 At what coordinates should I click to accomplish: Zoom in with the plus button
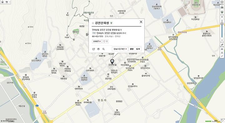click(x=222, y=17)
